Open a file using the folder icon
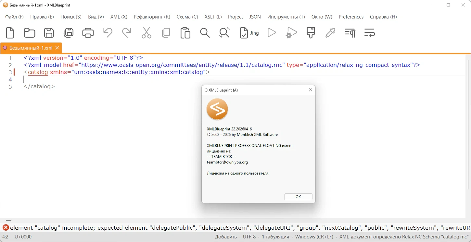The width and height of the screenshot is (471, 242). (30, 33)
